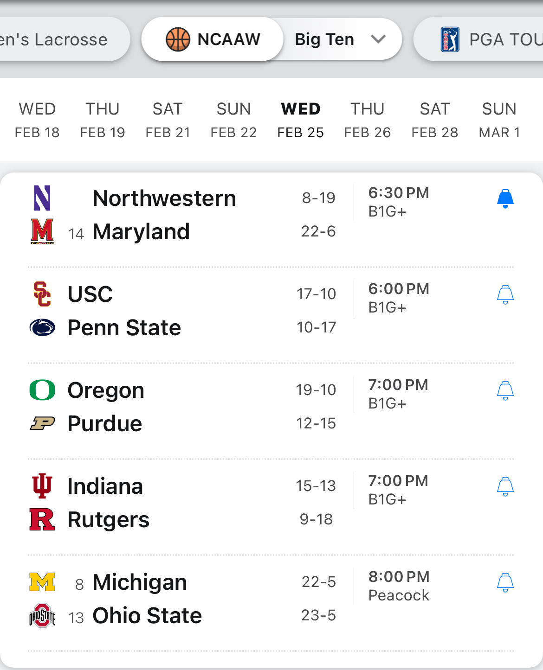Viewport: 543px width, 670px height.
Task: Disable the alert bell for Northwestern vs Maryland
Action: click(x=505, y=199)
